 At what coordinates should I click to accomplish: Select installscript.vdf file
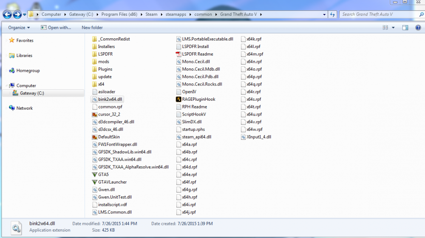coord(110,205)
